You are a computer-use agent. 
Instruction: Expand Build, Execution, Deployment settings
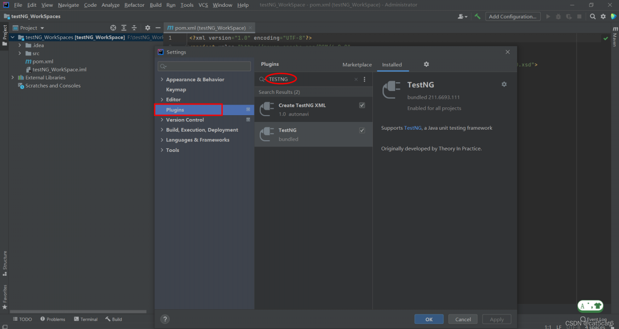point(162,130)
